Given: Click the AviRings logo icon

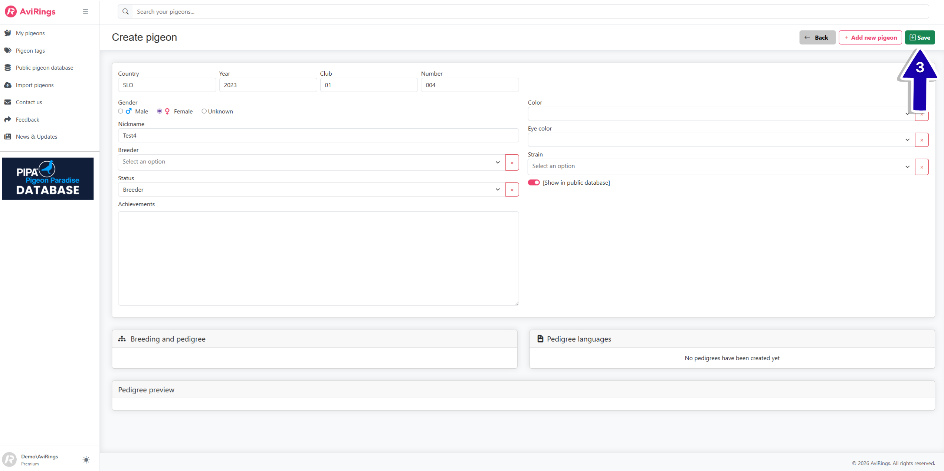Looking at the screenshot, I should [11, 11].
